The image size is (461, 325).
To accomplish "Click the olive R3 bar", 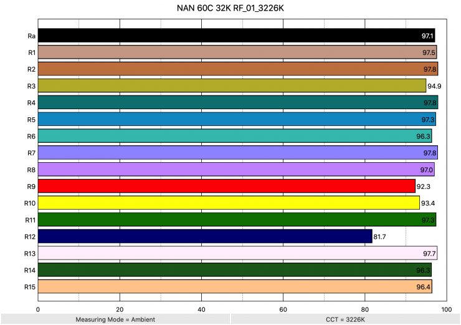I will click(x=232, y=85).
